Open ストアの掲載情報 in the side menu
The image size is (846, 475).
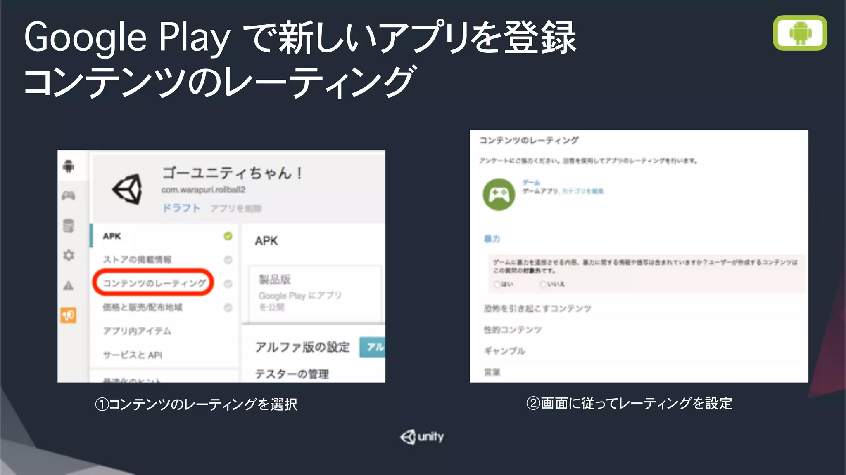point(137,259)
